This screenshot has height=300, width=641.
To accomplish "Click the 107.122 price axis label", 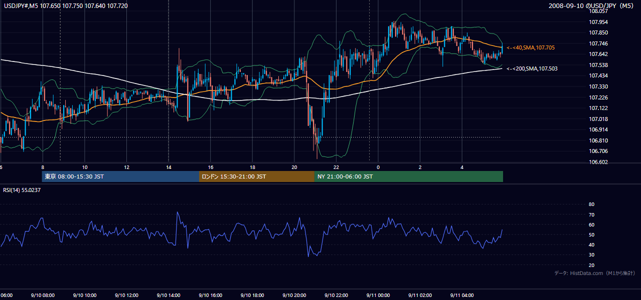I will (x=598, y=108).
